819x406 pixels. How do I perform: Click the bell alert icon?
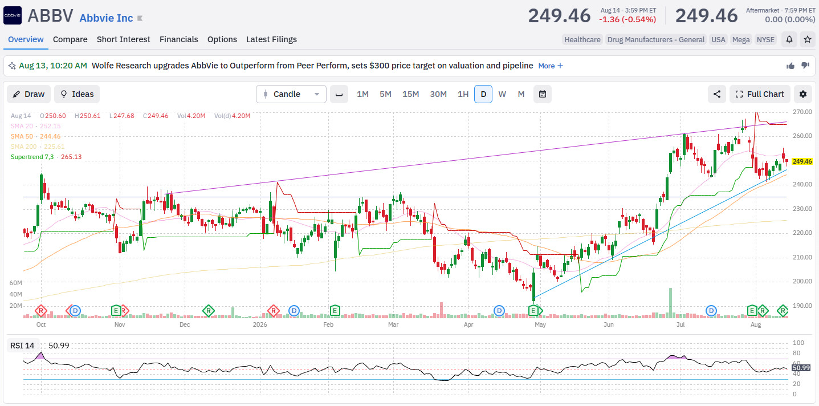point(789,39)
